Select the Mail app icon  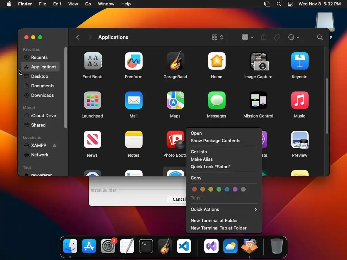(134, 100)
